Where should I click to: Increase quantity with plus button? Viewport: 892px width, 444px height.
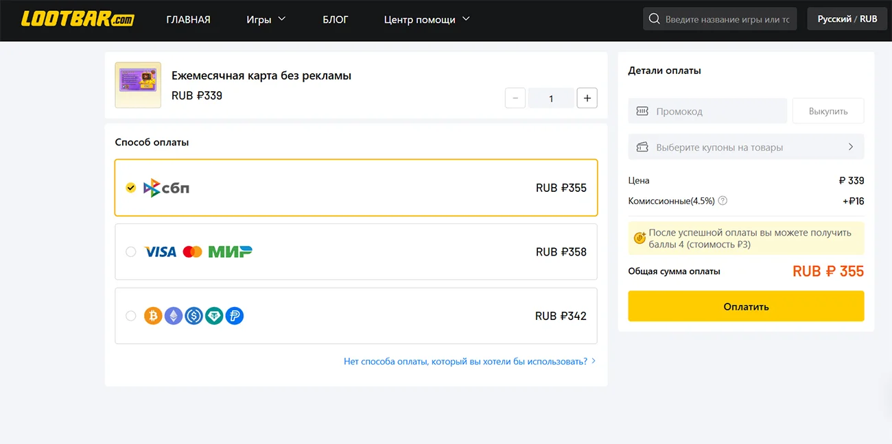[587, 98]
